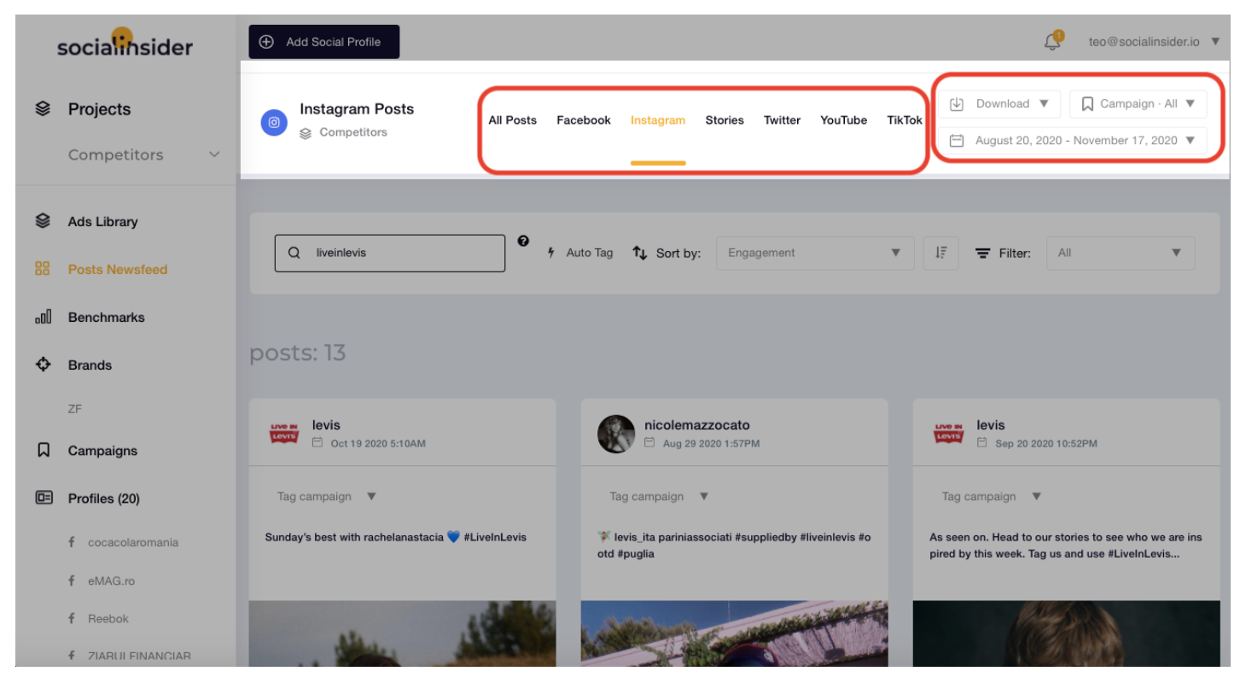Select the ZF brand entry
This screenshot has width=1246, height=683.
tap(75, 409)
